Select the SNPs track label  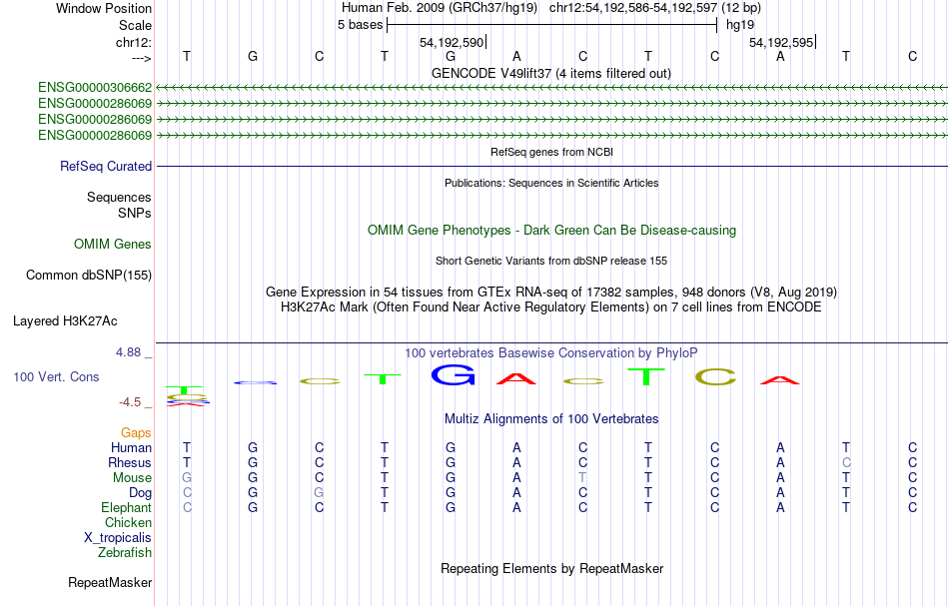coord(135,213)
